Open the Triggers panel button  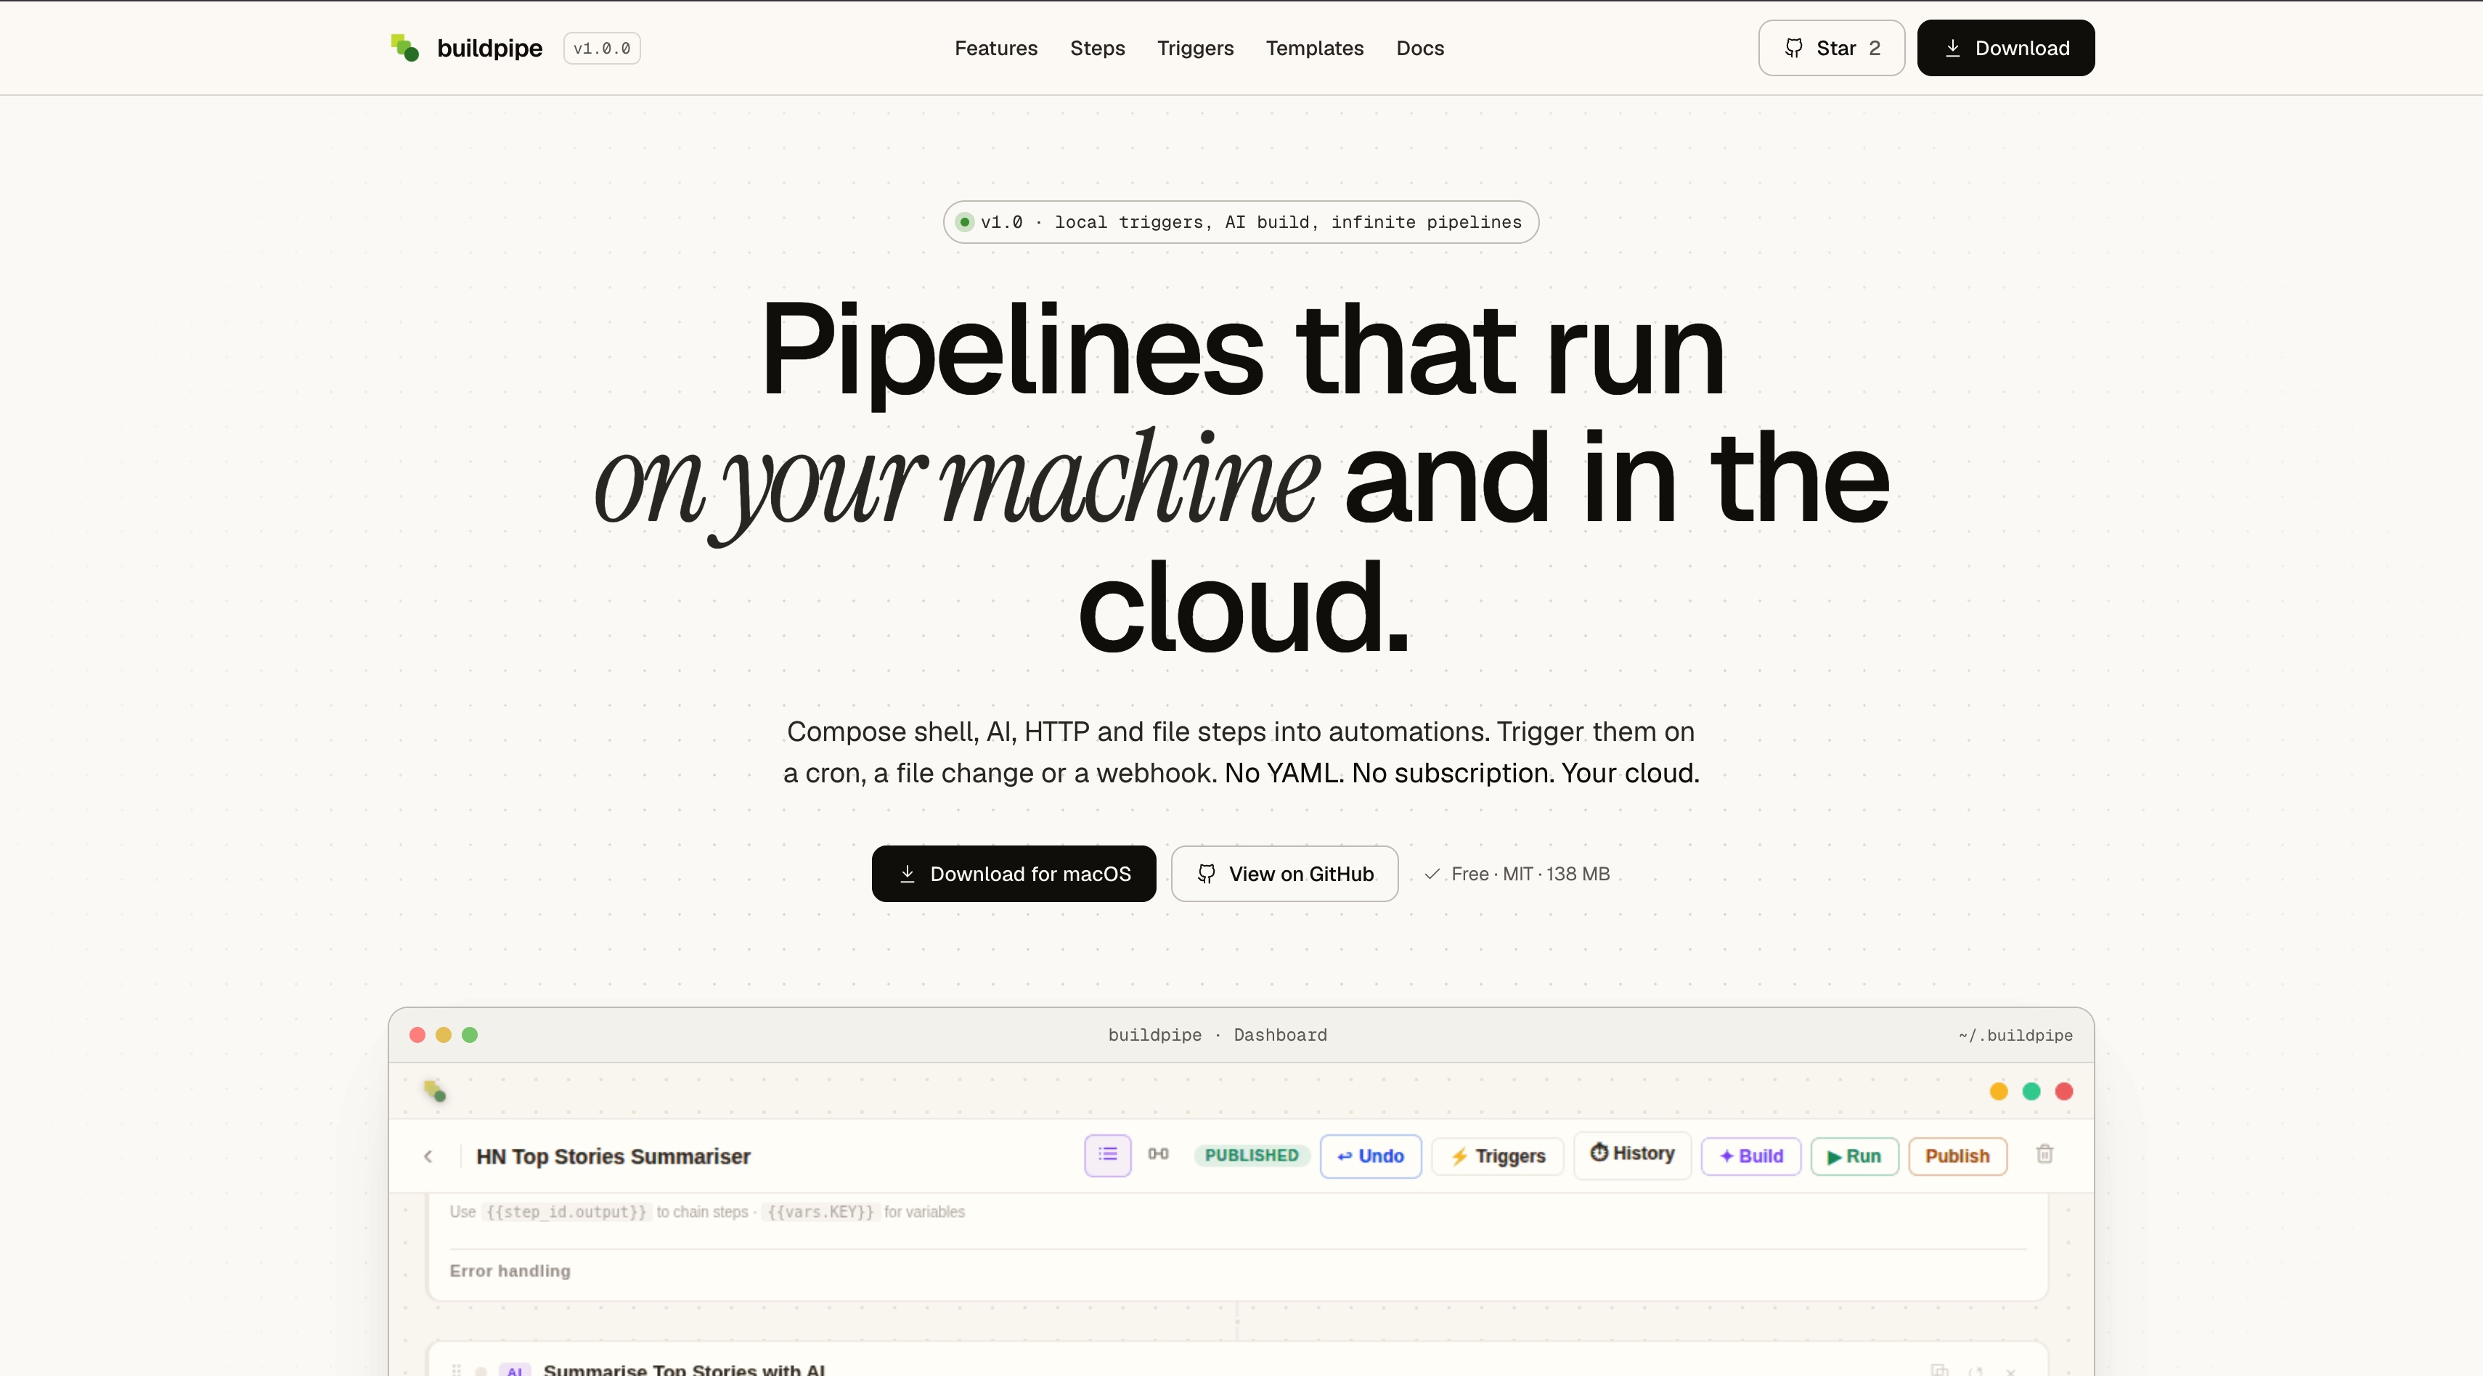pyautogui.click(x=1498, y=1156)
